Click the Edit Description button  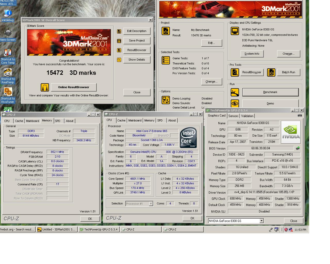(137, 31)
